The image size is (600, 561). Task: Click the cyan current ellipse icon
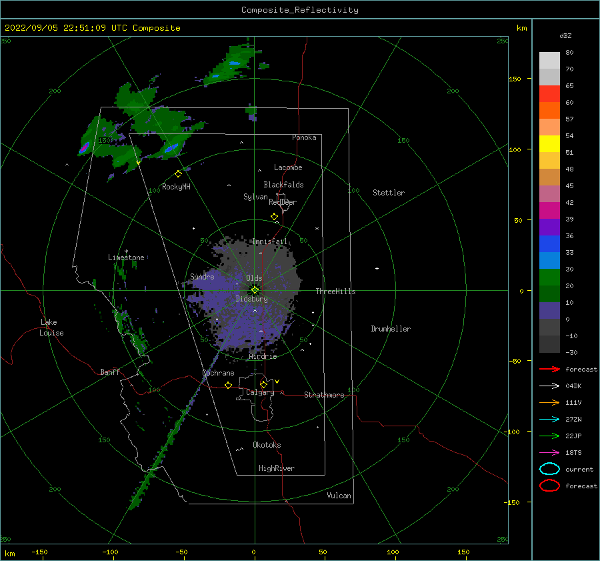click(549, 469)
